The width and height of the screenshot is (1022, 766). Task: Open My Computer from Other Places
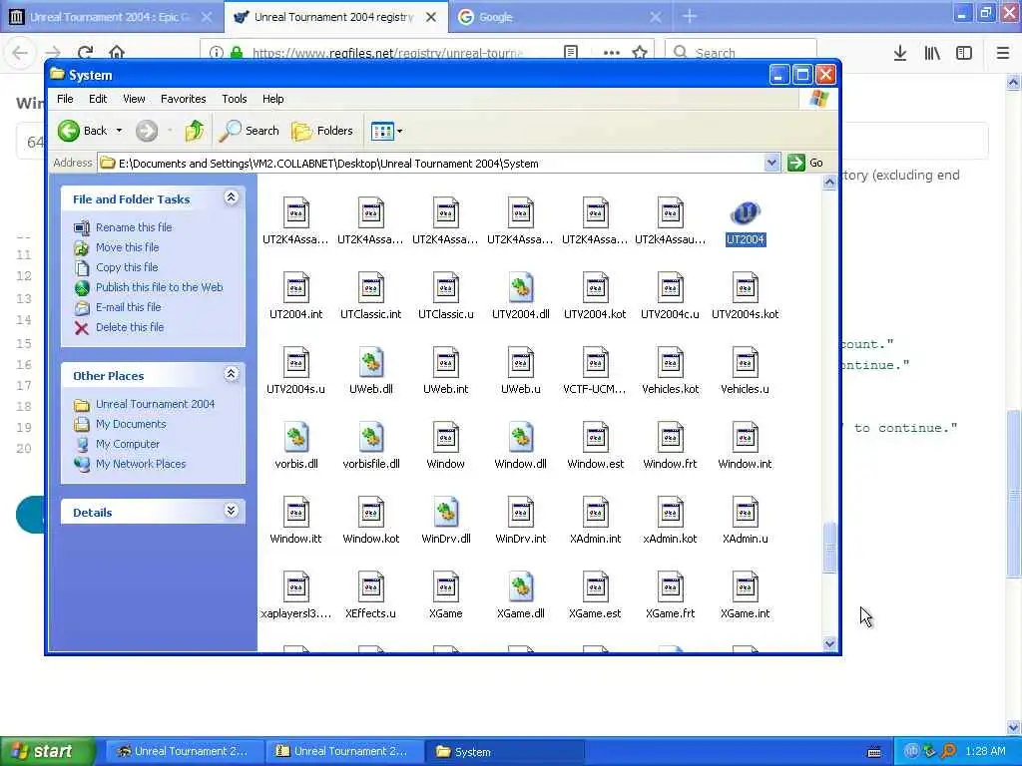point(128,444)
